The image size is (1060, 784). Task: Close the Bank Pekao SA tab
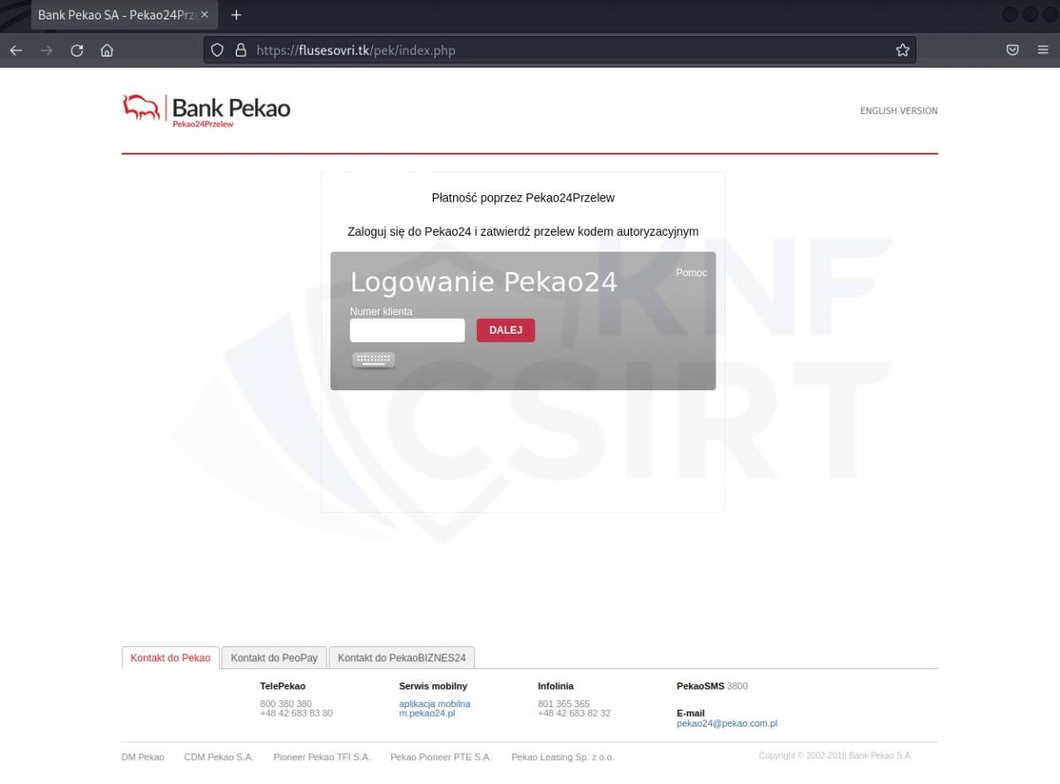tap(204, 15)
